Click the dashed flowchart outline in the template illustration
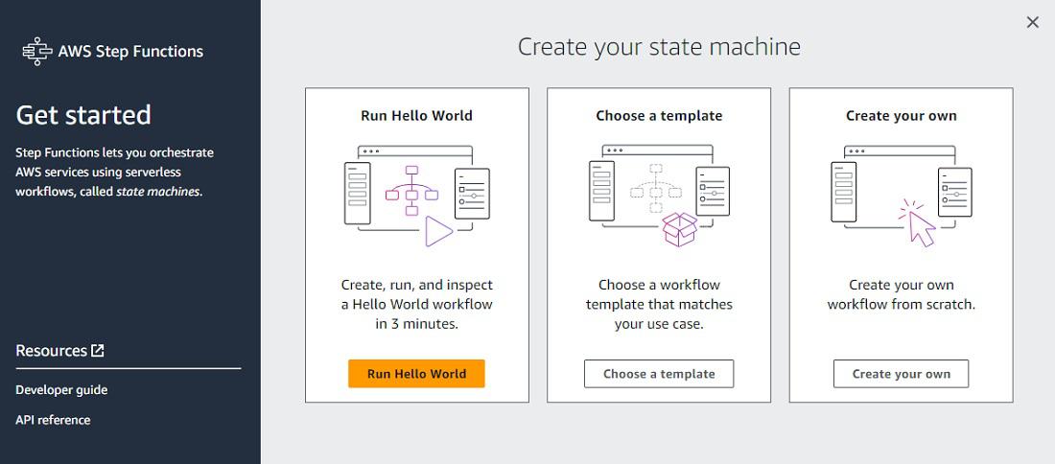The height and width of the screenshot is (464, 1055). (x=656, y=188)
